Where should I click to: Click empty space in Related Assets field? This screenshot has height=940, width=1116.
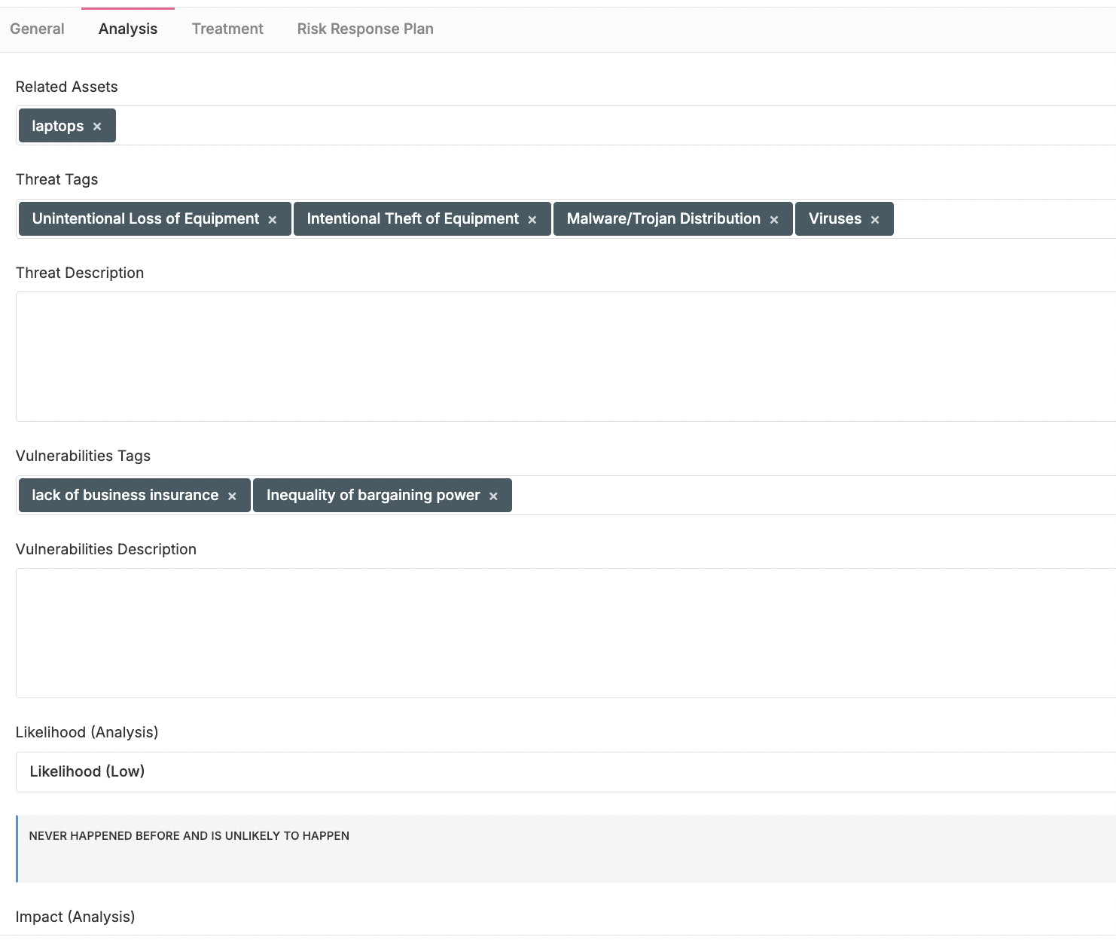click(602, 126)
